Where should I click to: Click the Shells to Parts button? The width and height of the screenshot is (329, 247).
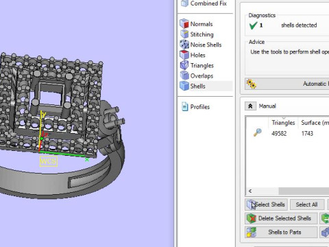pyautogui.click(x=281, y=232)
